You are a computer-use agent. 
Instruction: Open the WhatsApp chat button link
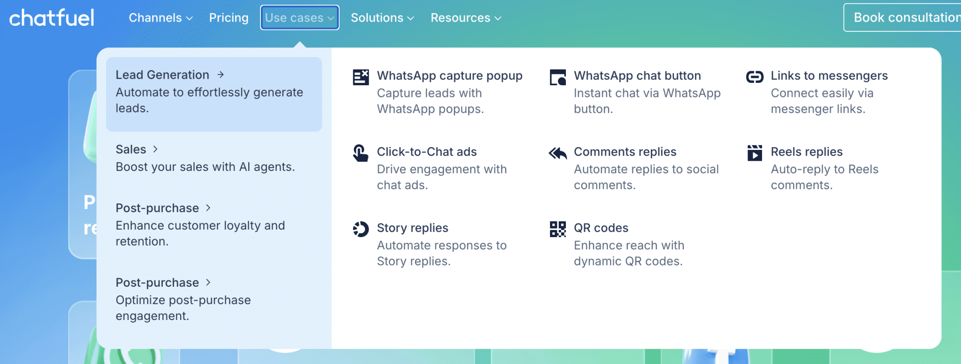637,75
